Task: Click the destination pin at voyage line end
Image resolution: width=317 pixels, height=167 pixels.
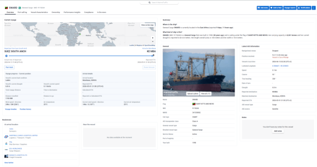Action: point(154,55)
